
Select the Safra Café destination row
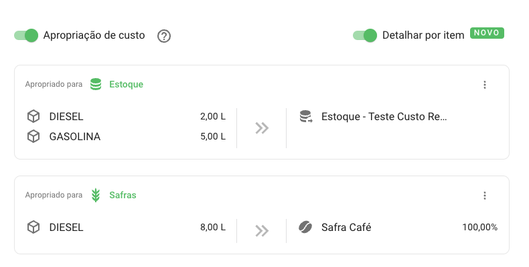coord(346,228)
